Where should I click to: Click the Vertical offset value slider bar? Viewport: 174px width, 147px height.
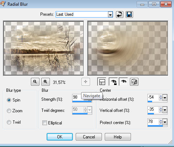click(x=157, y=114)
